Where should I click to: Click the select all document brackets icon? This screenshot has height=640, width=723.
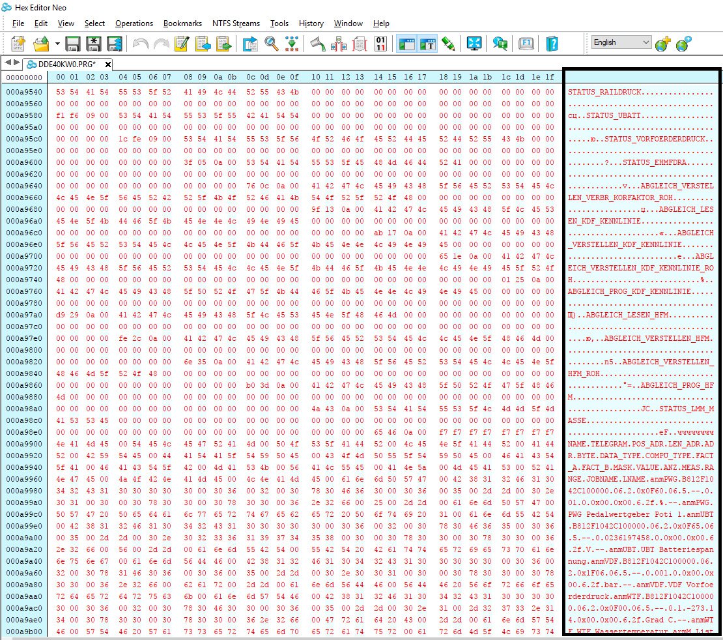coord(360,44)
